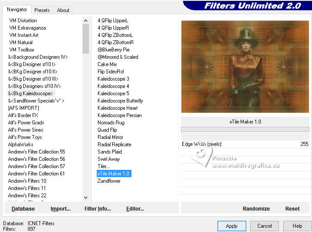The image size is (312, 232).
Task: Select &<Bkg Kaleidoscope> category
Action: click(x=31, y=93)
